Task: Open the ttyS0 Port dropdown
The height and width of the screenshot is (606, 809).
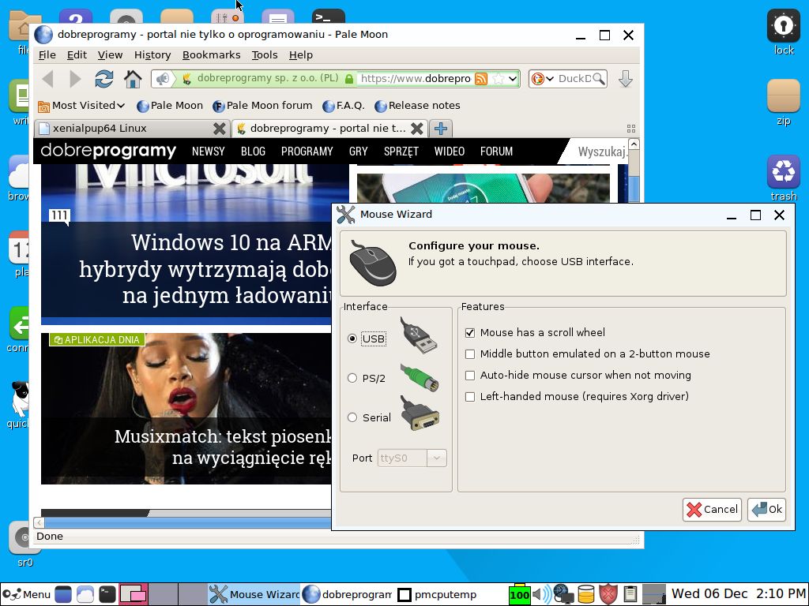Action: (436, 458)
